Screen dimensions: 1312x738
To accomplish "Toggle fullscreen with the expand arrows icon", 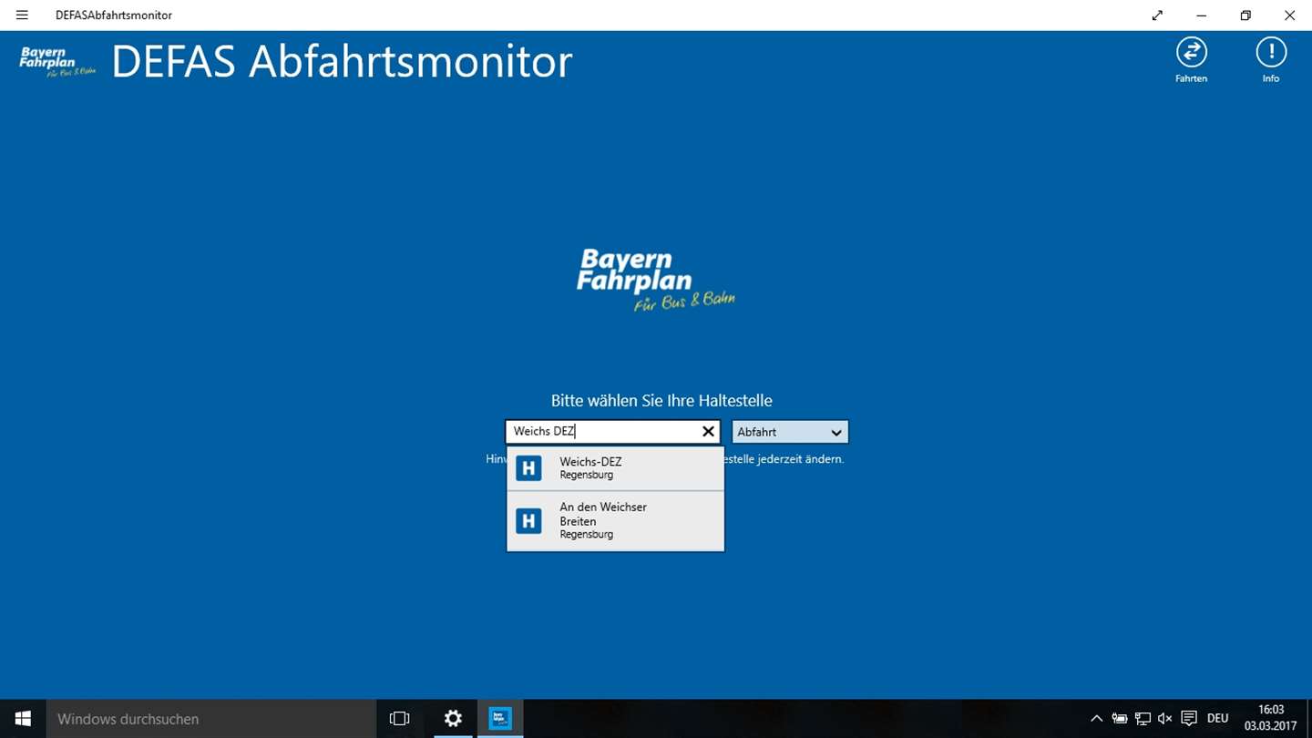I will 1157,15.
